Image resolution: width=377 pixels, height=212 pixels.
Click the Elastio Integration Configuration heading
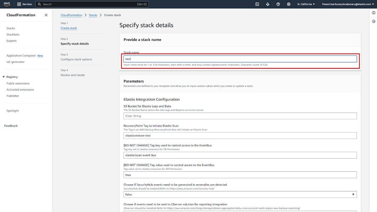pyautogui.click(x=152, y=99)
